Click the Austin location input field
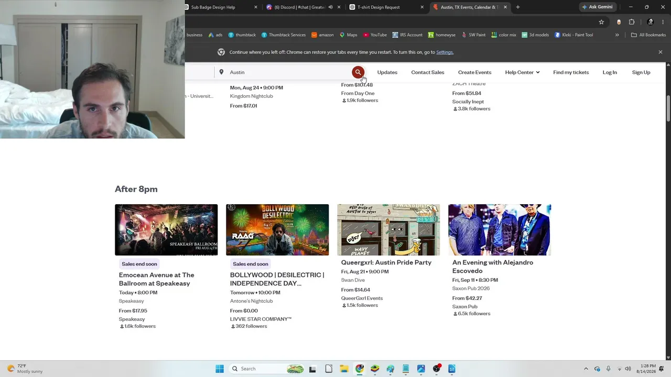Screen dimensions: 671x377 tap(283, 72)
